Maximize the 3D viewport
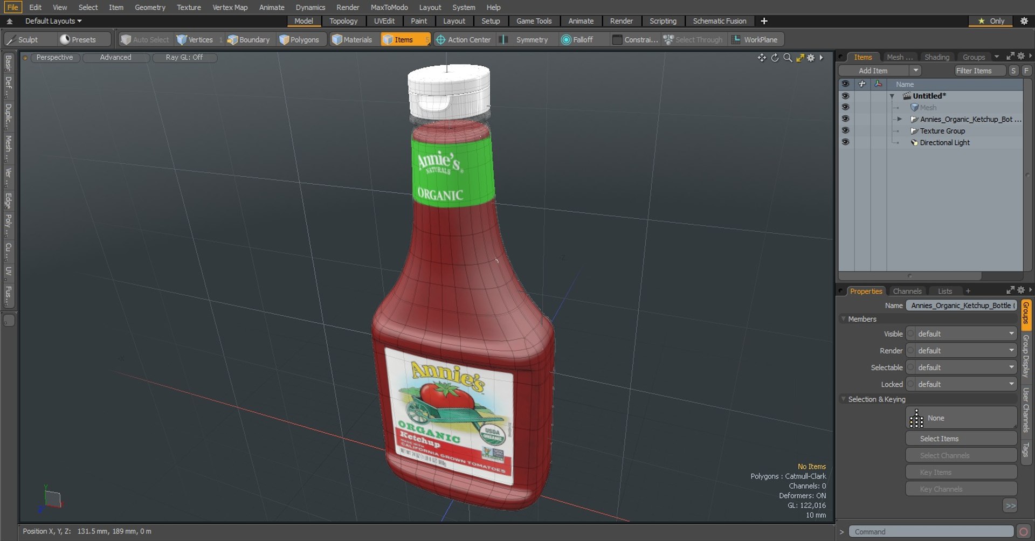 pos(800,58)
